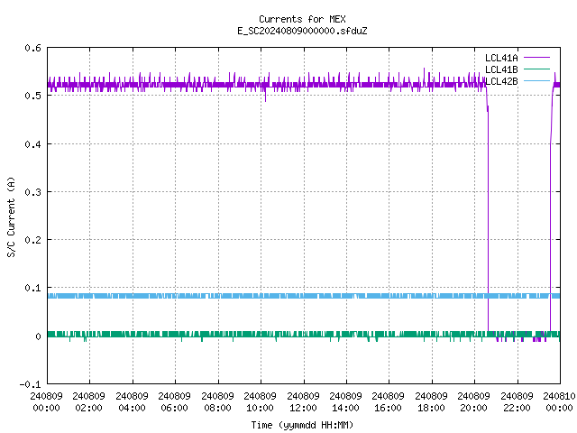Image resolution: width=577 pixels, height=433 pixels.
Task: Click the "S/C Current (A)" y-axis label
Action: (x=11, y=216)
